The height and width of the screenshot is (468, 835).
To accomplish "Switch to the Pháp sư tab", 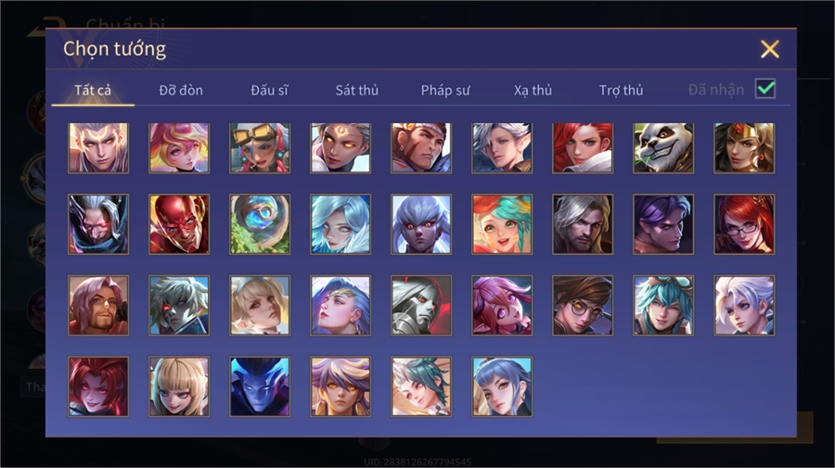I will 445,91.
